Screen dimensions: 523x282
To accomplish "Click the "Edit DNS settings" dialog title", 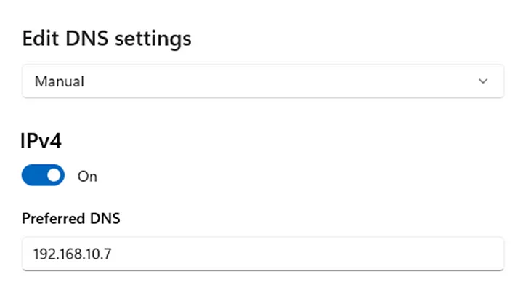I will [107, 39].
